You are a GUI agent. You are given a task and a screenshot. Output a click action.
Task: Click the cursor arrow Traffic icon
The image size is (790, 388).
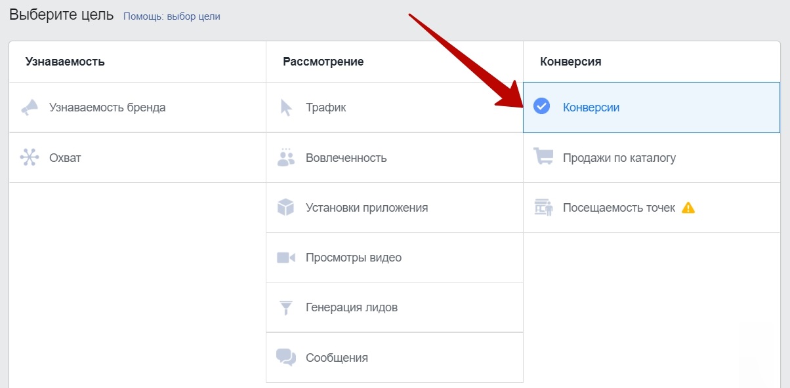coord(286,107)
